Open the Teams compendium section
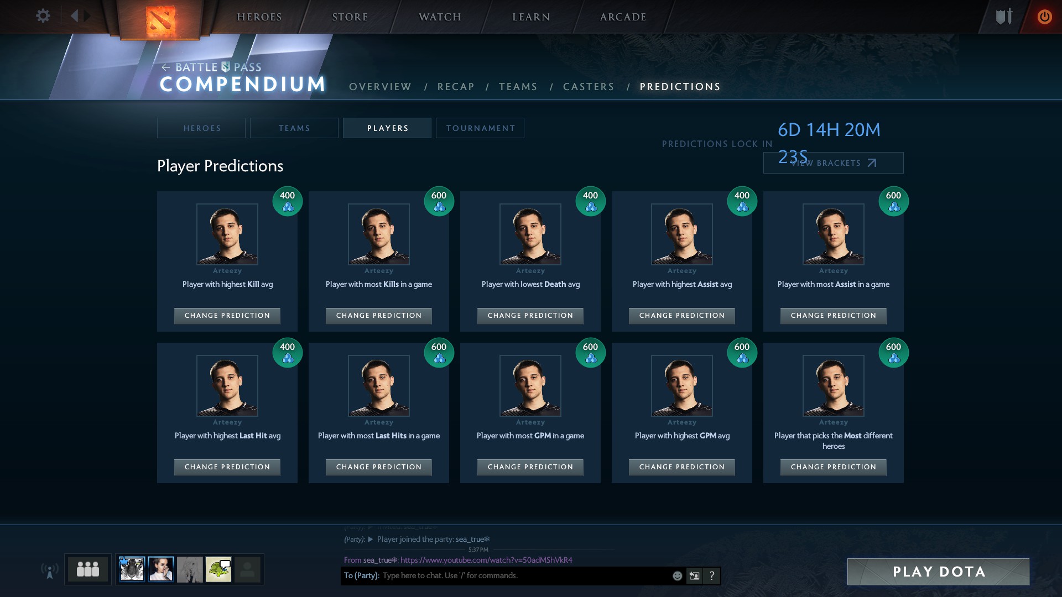Image resolution: width=1062 pixels, height=597 pixels. click(518, 87)
